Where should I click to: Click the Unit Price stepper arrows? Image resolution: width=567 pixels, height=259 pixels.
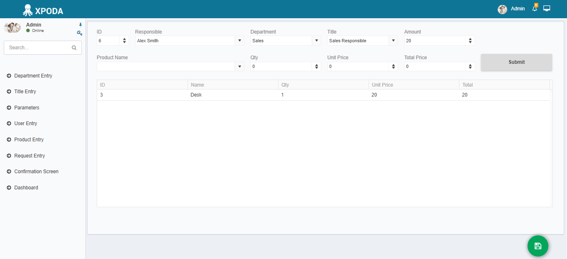[393, 66]
